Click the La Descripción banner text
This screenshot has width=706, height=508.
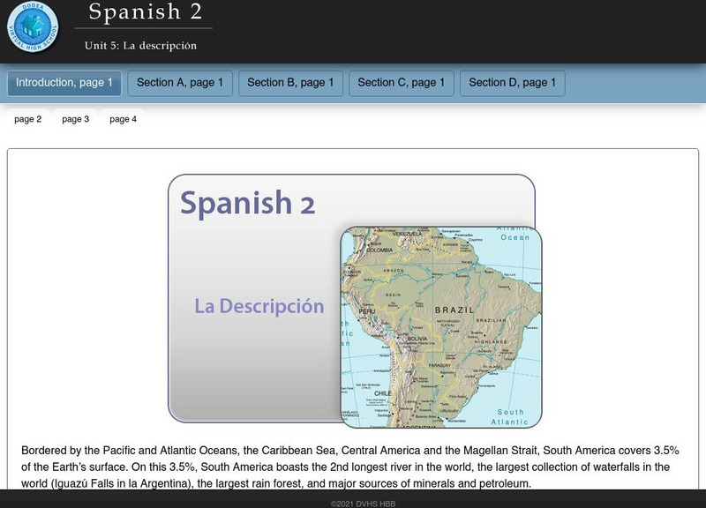259,307
